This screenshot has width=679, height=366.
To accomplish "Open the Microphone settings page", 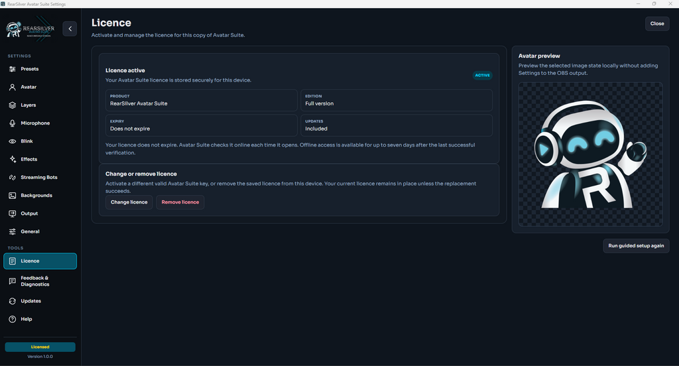I will 40,123.
